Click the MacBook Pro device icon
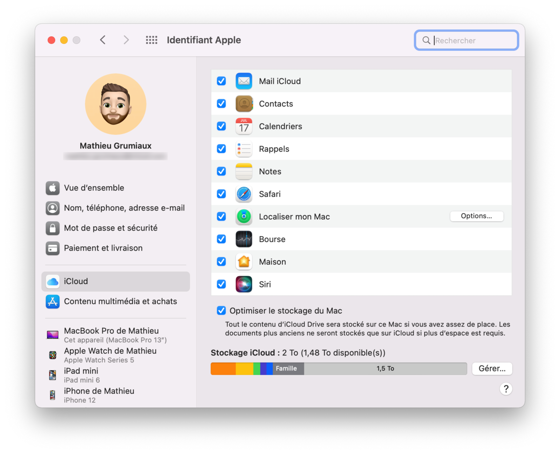The height and width of the screenshot is (454, 560). click(53, 335)
